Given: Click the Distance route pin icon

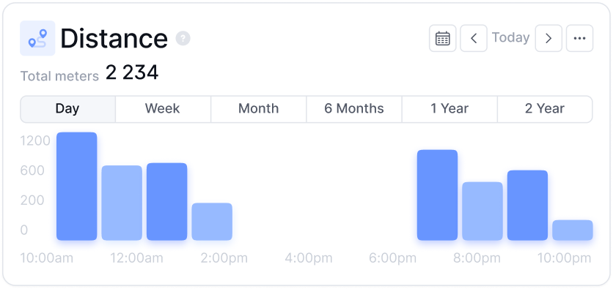Looking at the screenshot, I should coord(37,38).
